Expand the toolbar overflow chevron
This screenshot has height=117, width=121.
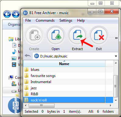tap(116, 38)
